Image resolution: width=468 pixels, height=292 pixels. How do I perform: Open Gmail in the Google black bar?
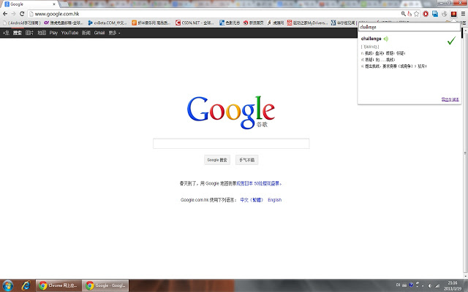coord(99,33)
